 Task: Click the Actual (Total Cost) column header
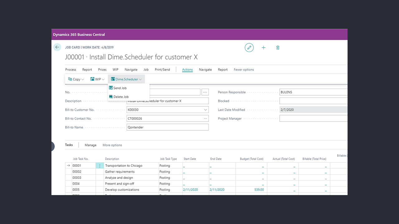pos(283,159)
